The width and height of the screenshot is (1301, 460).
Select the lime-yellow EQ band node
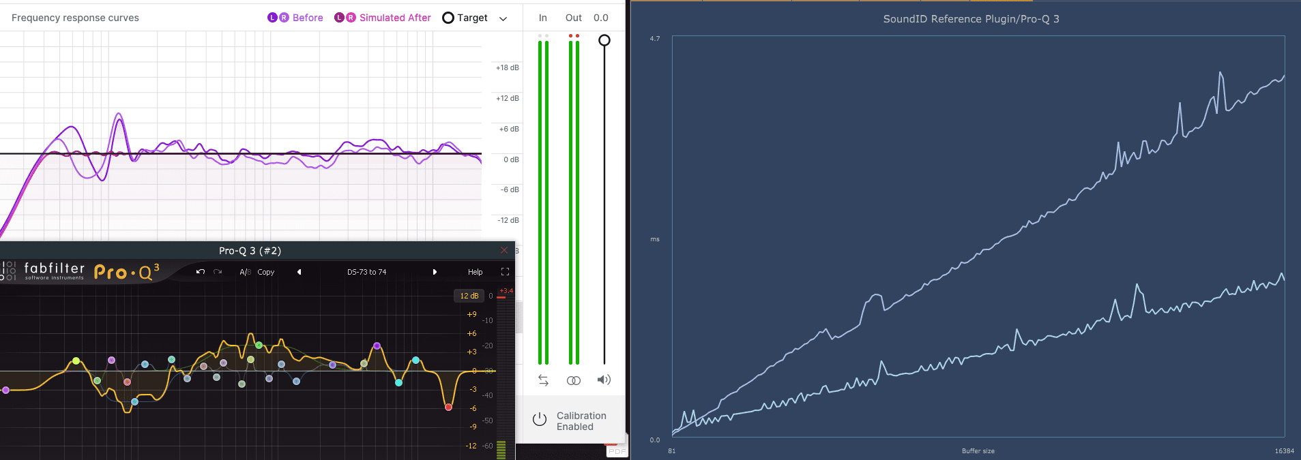[76, 361]
